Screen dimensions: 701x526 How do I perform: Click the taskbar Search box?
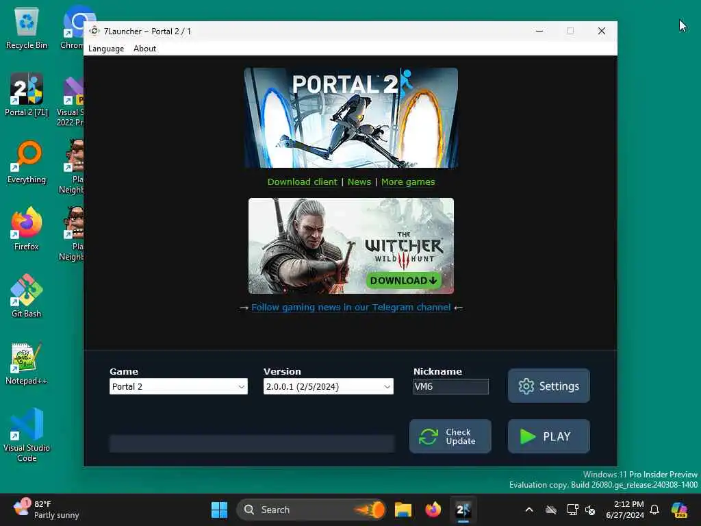pyautogui.click(x=311, y=510)
